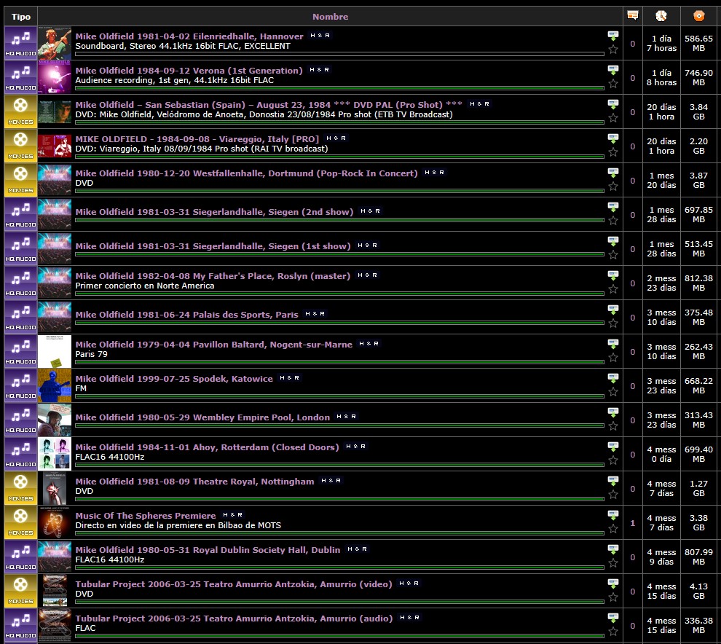Open the Ahoy, Rotterdam cover thumbnail

pyautogui.click(x=55, y=455)
